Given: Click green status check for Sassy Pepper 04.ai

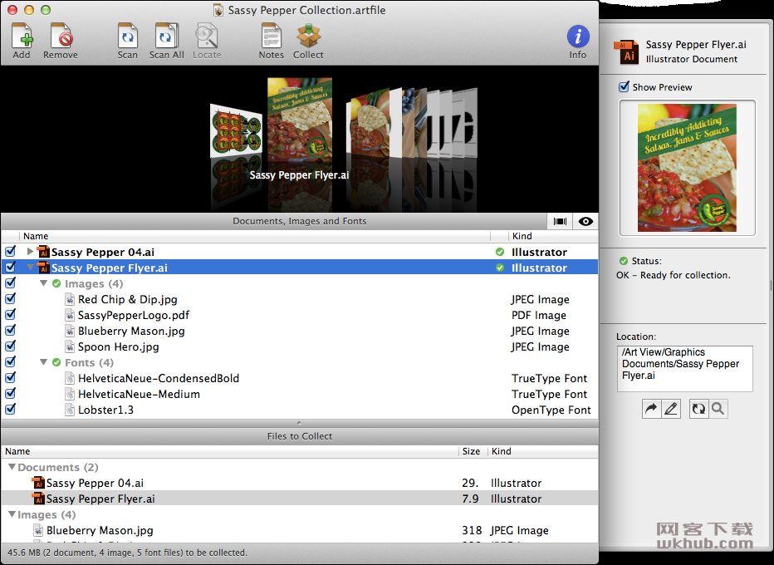Looking at the screenshot, I should (x=500, y=252).
